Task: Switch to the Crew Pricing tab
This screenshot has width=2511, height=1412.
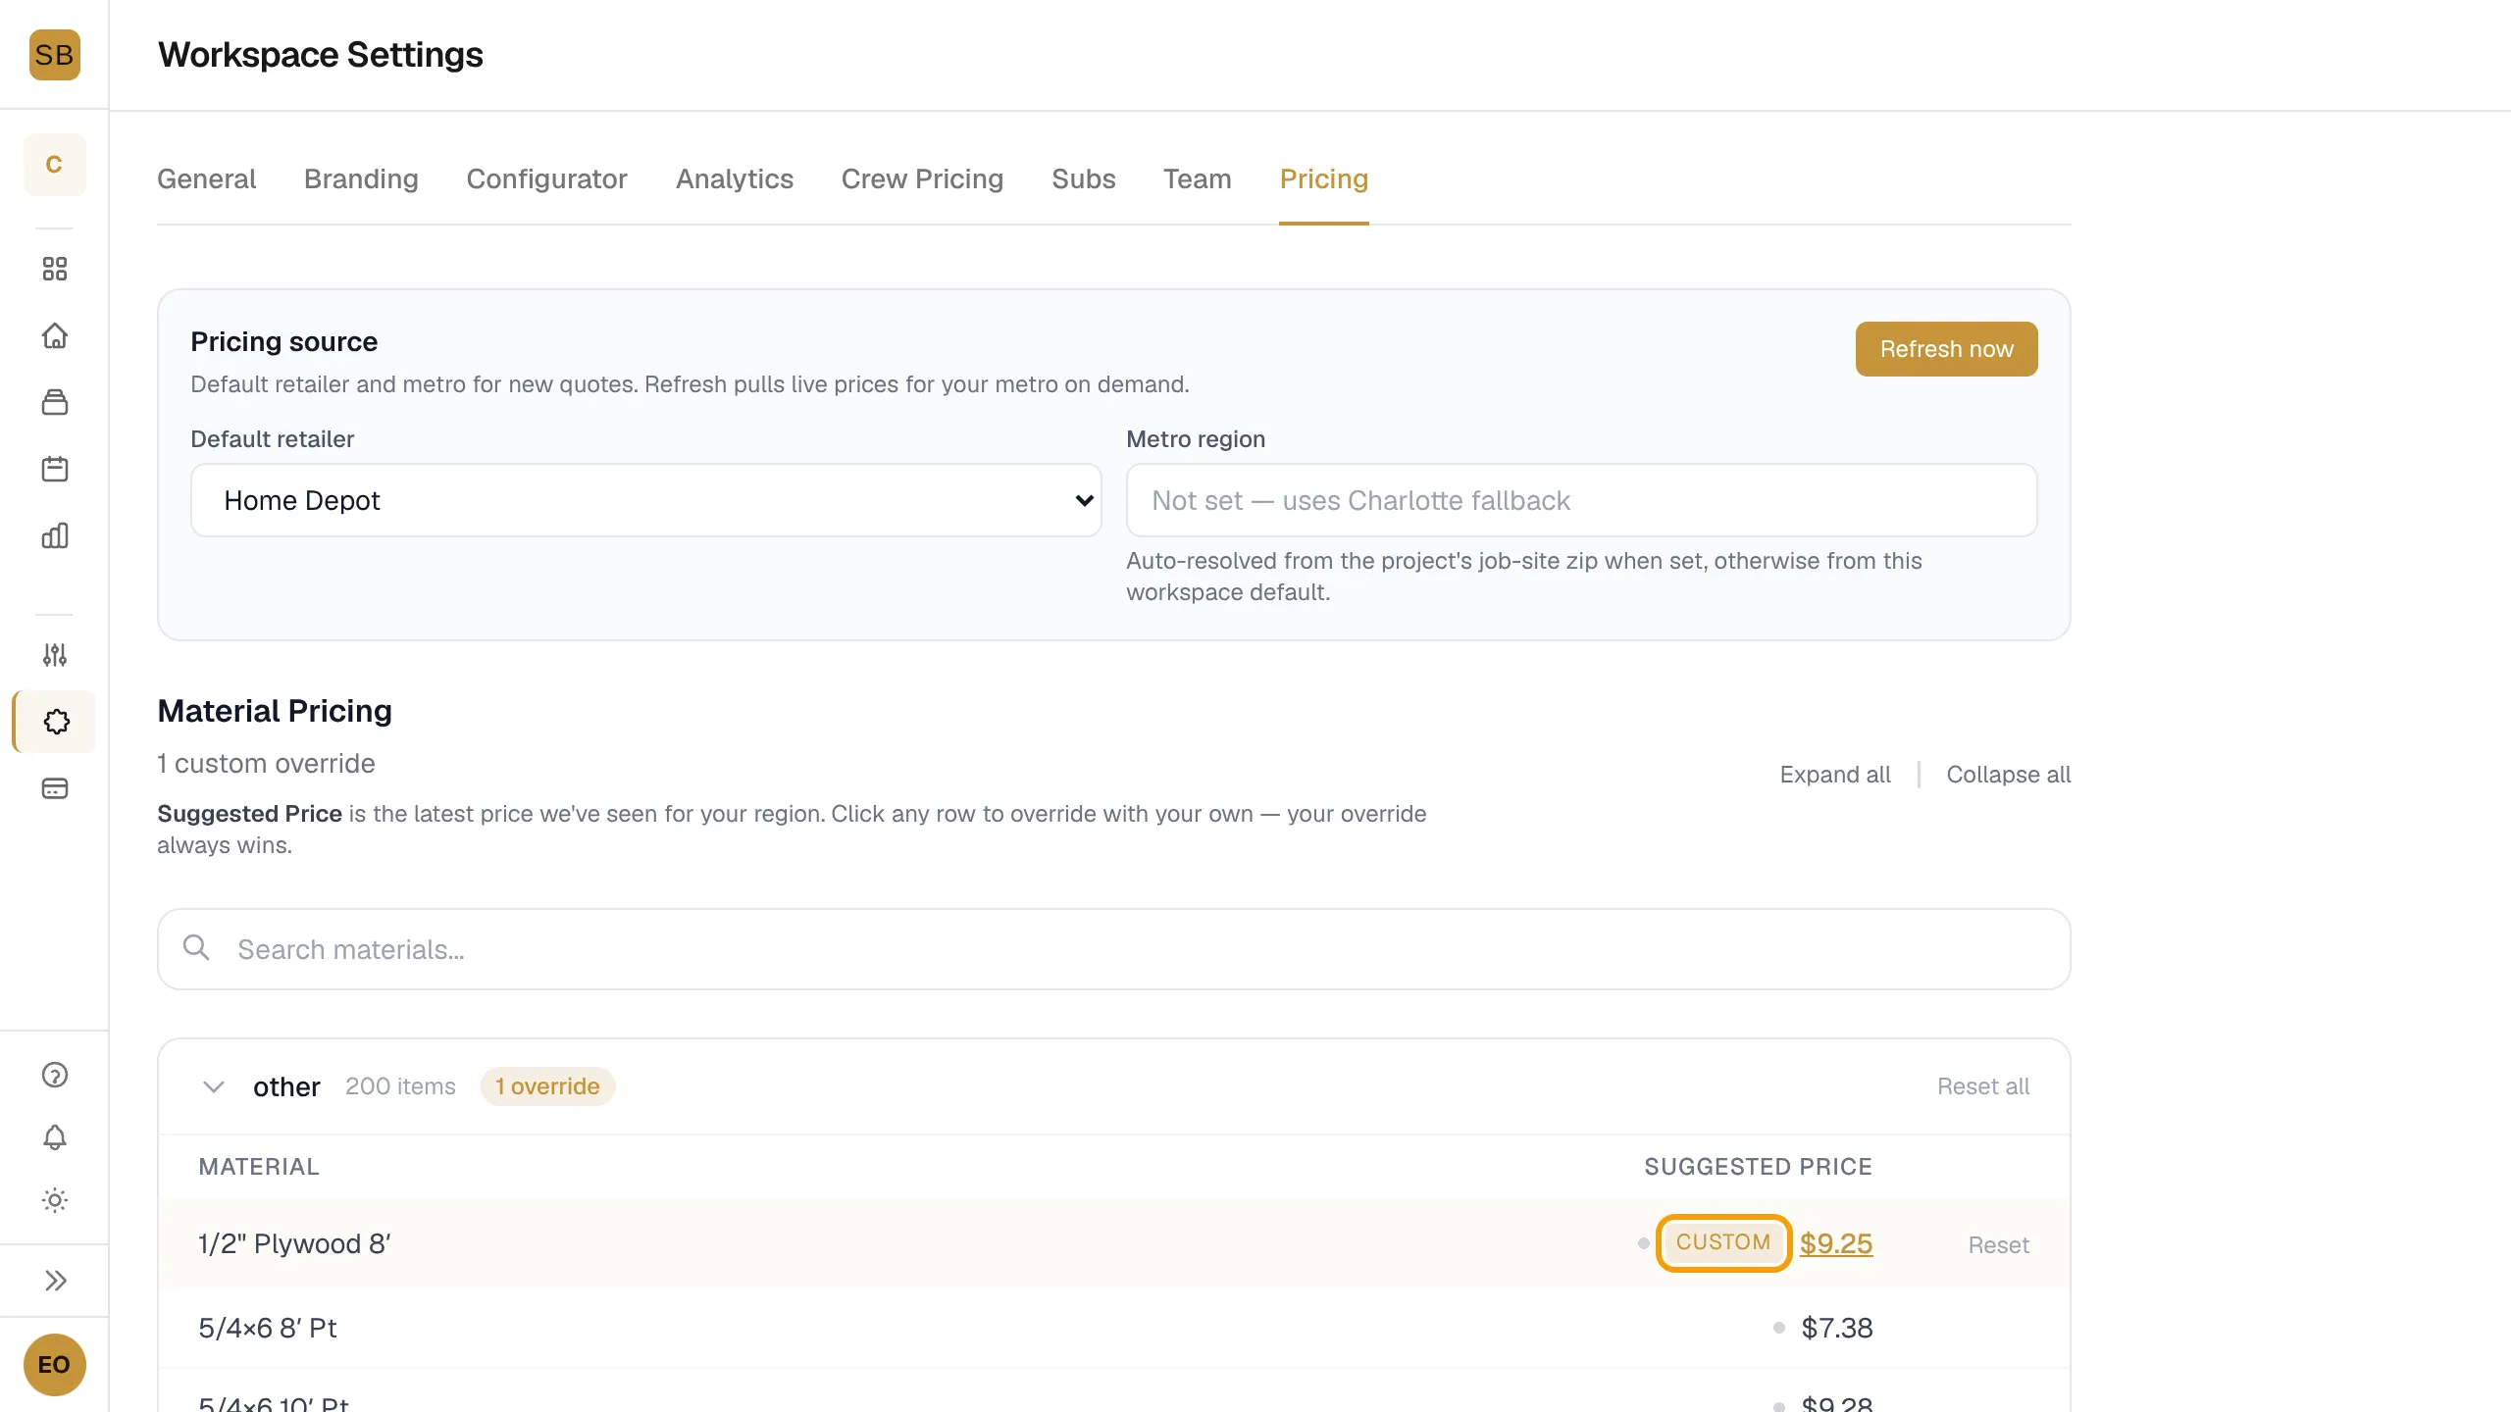Action: click(x=922, y=178)
